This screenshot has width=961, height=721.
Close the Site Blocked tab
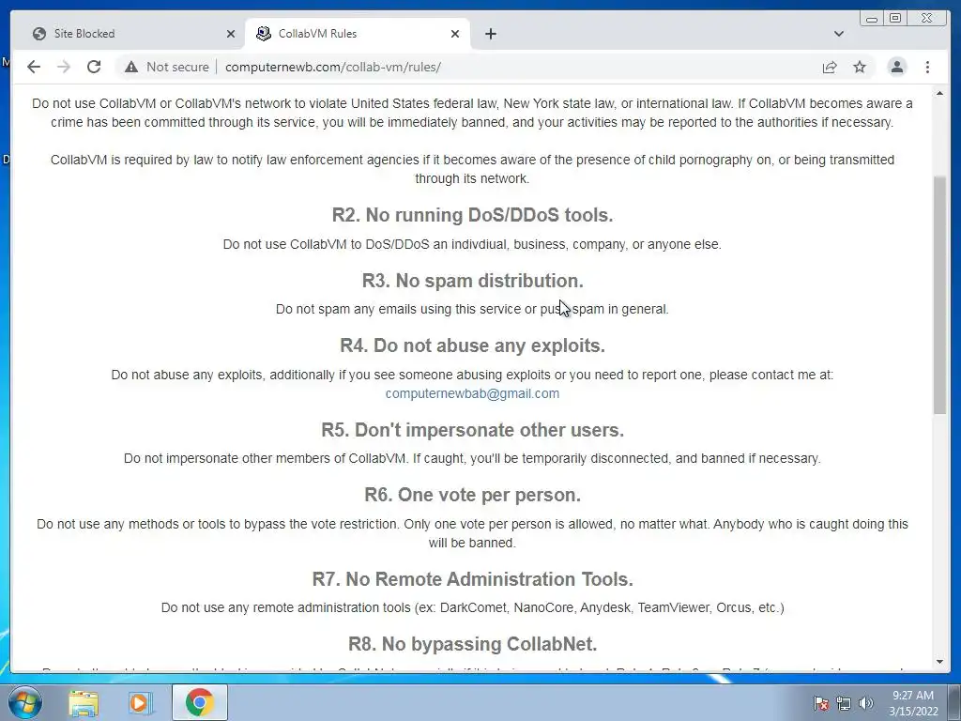point(231,34)
